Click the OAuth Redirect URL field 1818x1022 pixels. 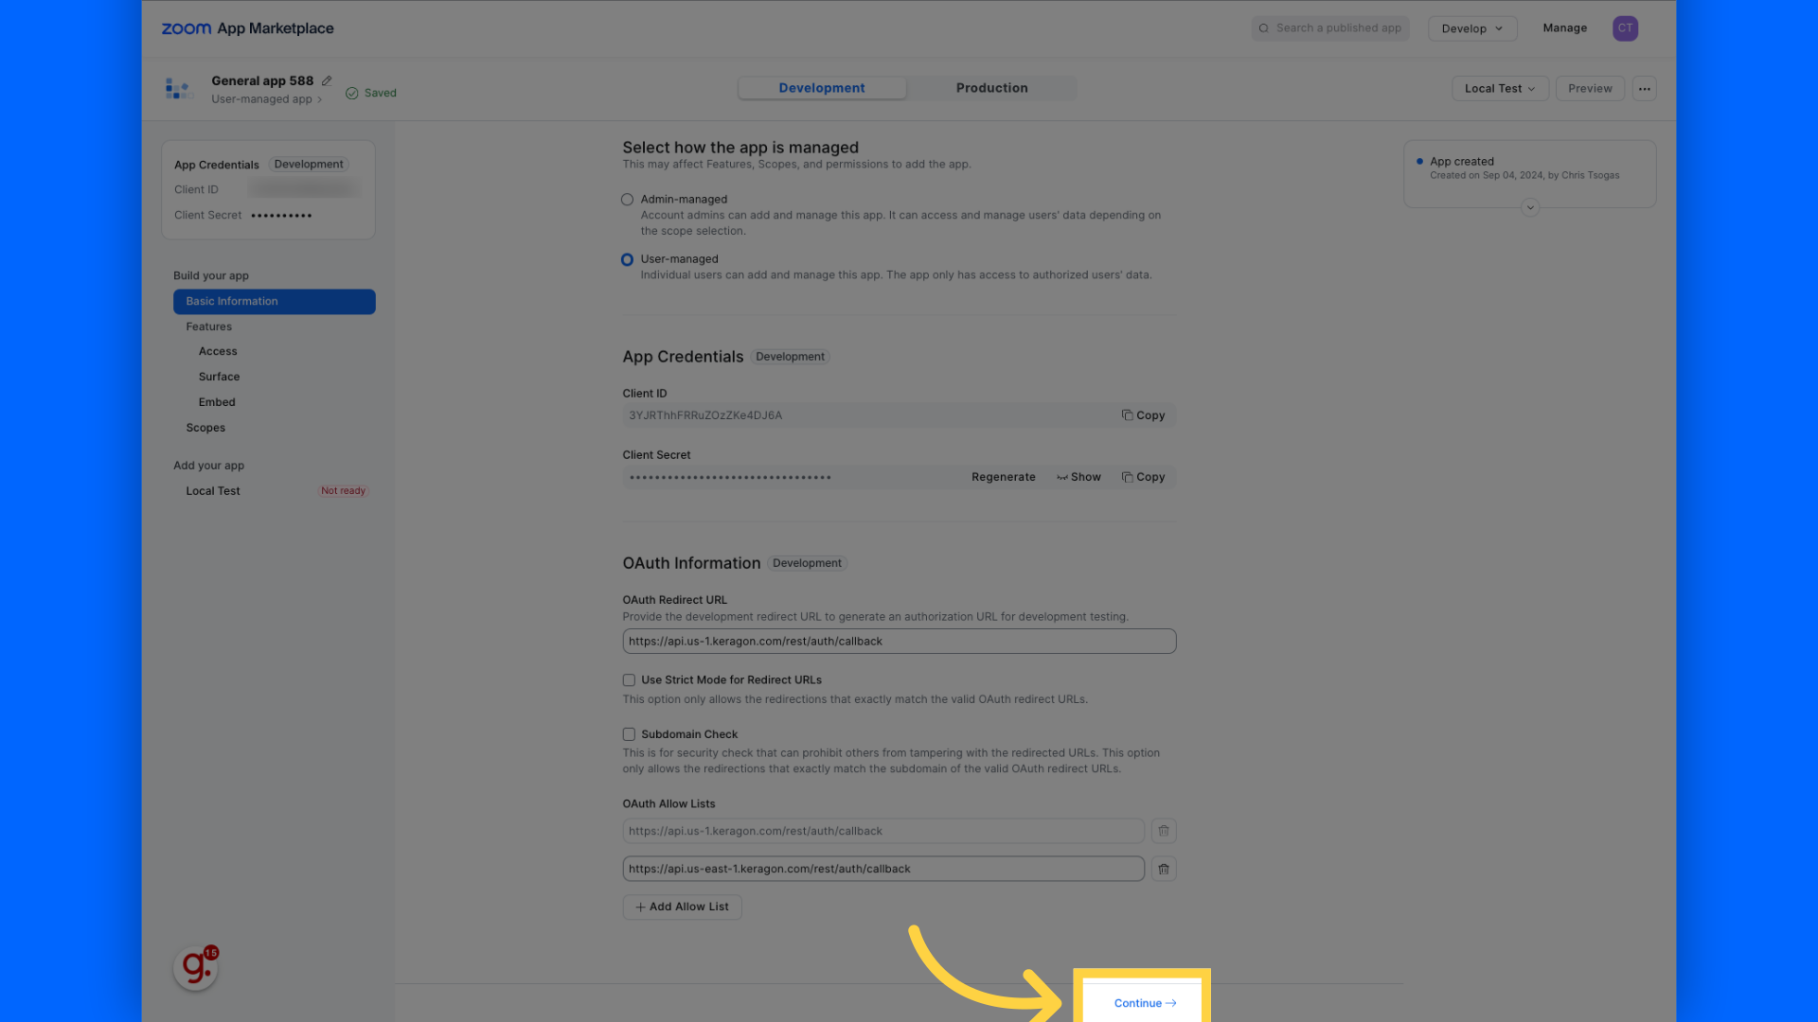(x=900, y=642)
